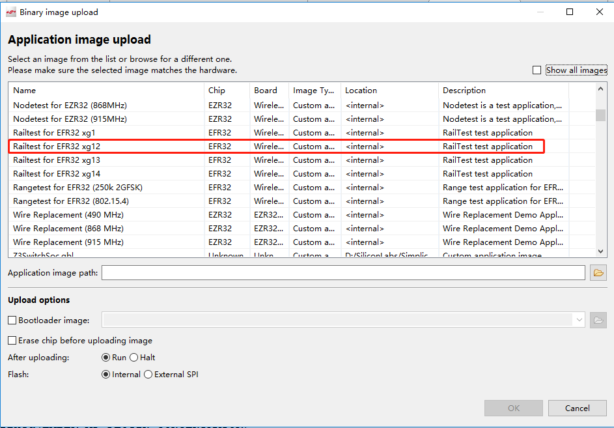Click the Cancel button
This screenshot has width=614, height=428.
point(577,408)
